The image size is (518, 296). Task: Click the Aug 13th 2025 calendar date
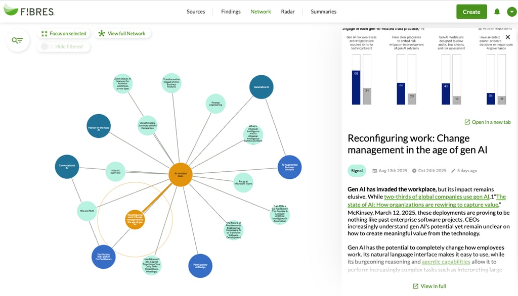[390, 171]
